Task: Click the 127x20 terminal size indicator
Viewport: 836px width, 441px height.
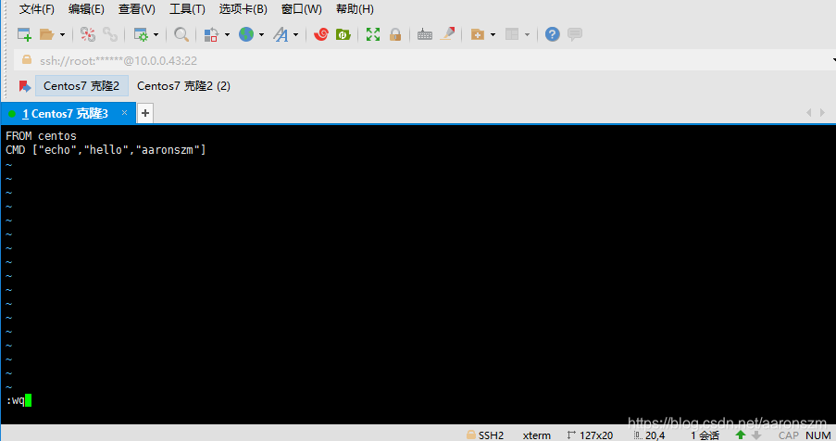Action: click(591, 435)
